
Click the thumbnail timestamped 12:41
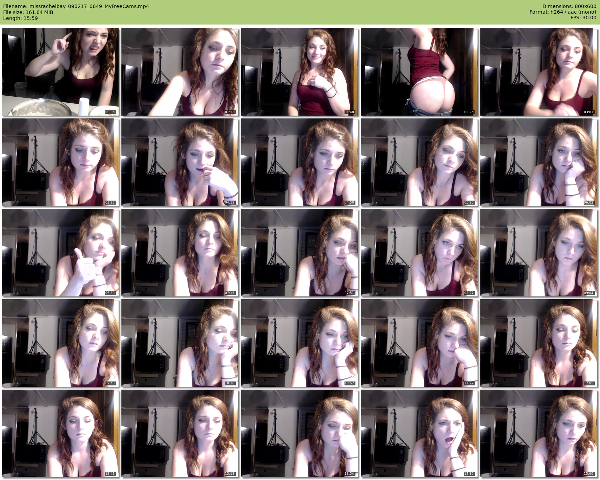pyautogui.click(x=60, y=433)
